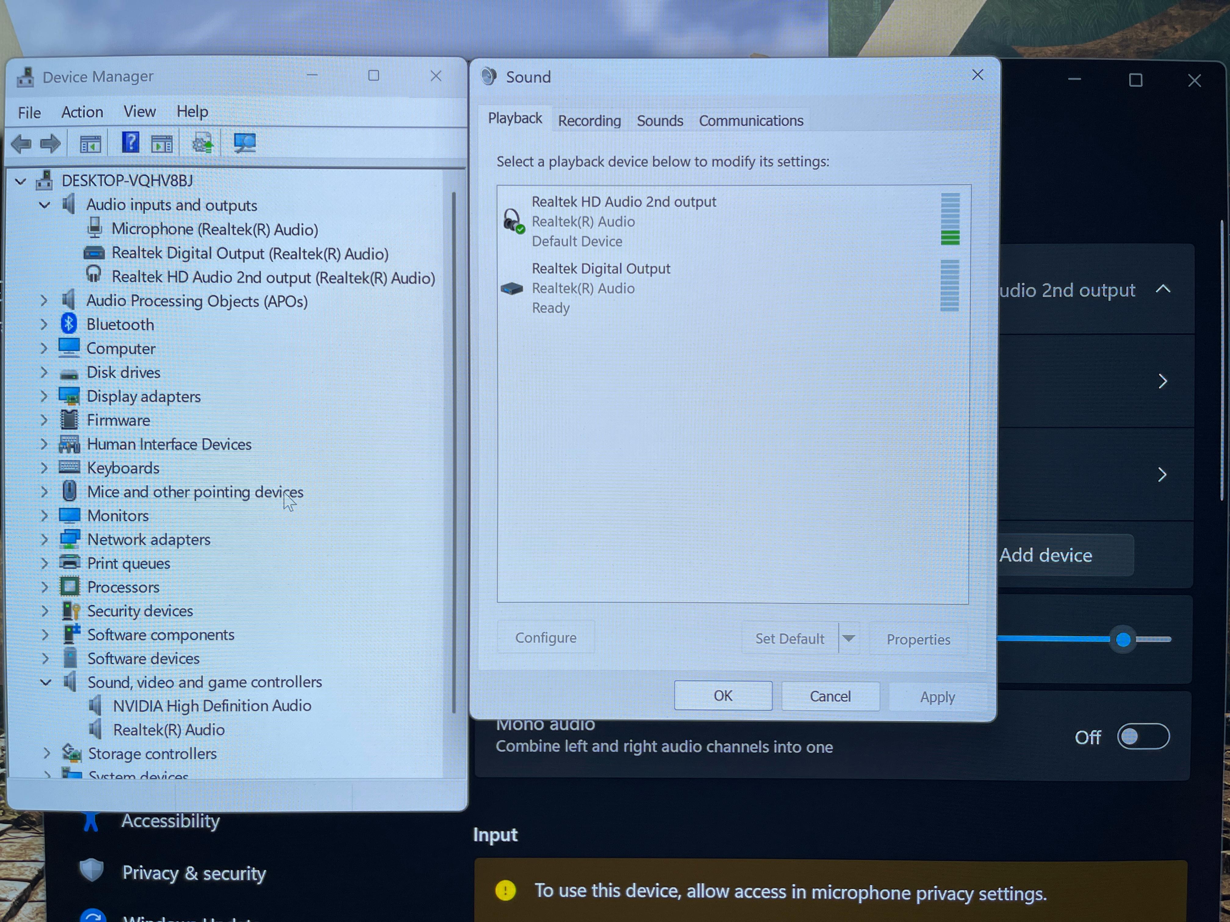Click the Mice and other pointing devices icon
Image resolution: width=1230 pixels, height=922 pixels.
70,491
